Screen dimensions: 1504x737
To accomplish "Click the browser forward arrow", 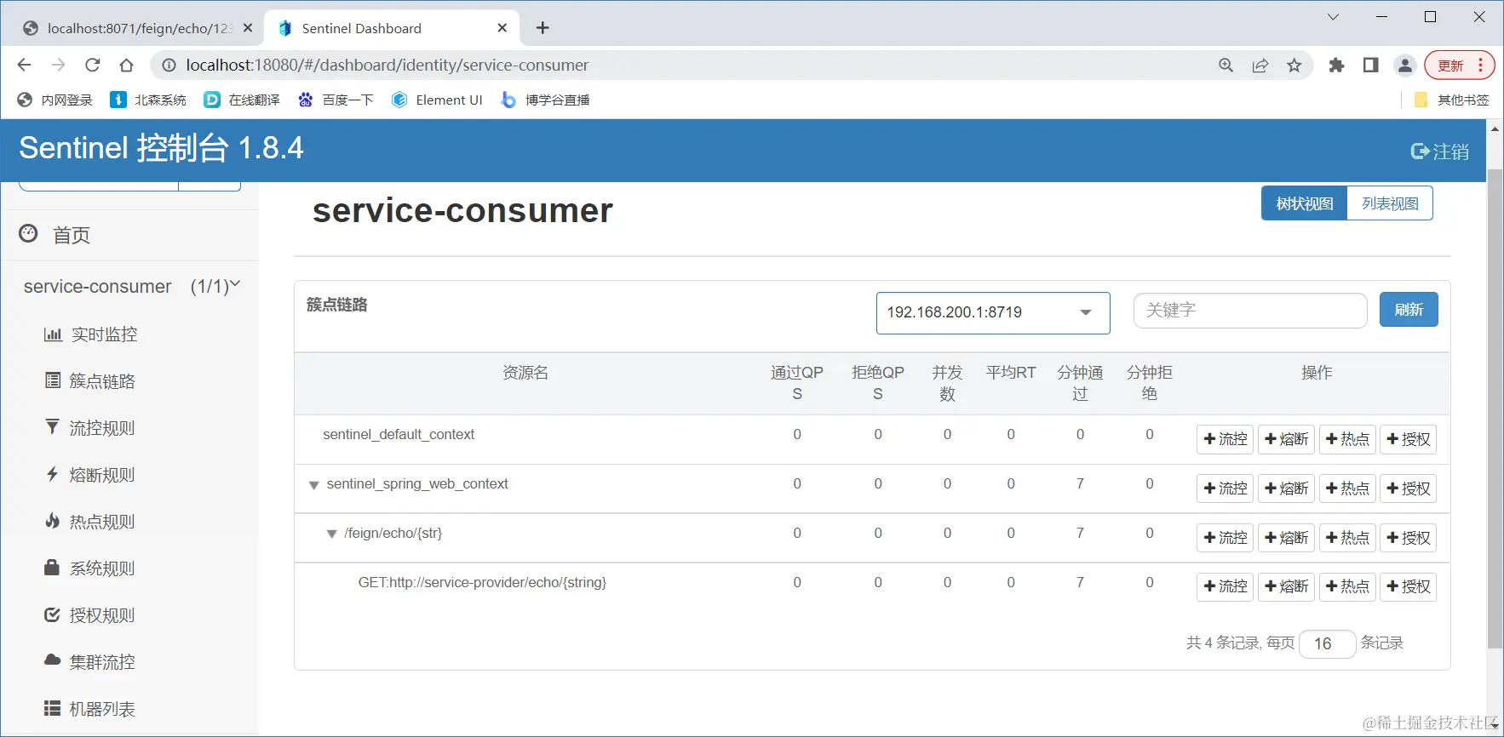I will (58, 65).
